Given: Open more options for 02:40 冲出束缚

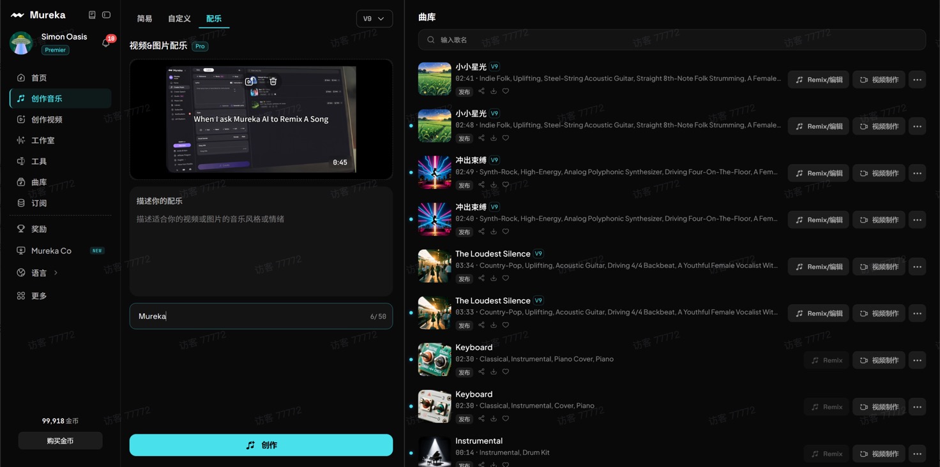Looking at the screenshot, I should 917,220.
